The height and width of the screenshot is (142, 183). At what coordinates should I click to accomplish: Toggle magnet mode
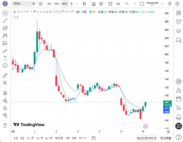(x=5, y=93)
